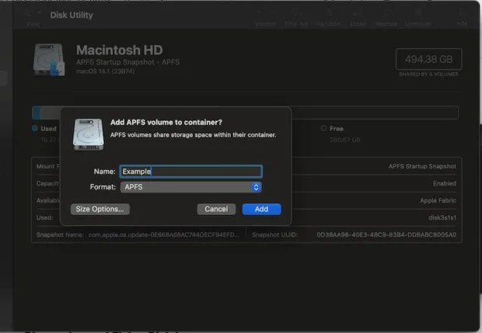The width and height of the screenshot is (482, 333).
Task: Click the Macintosh HD drive icon
Action: coord(49,60)
